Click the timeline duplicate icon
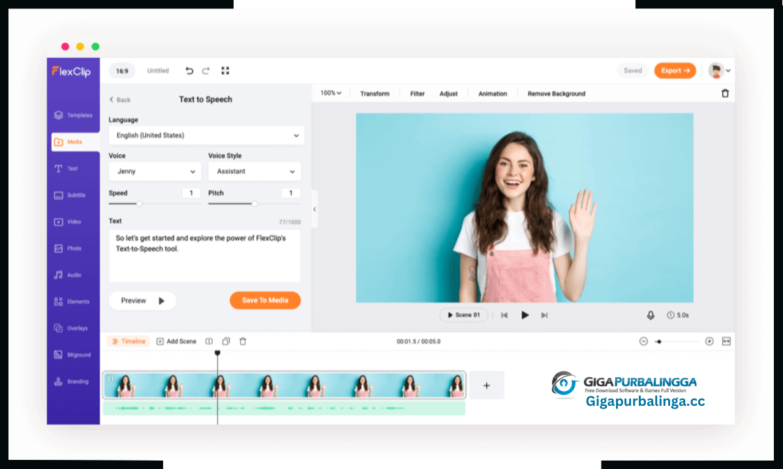 click(x=226, y=341)
